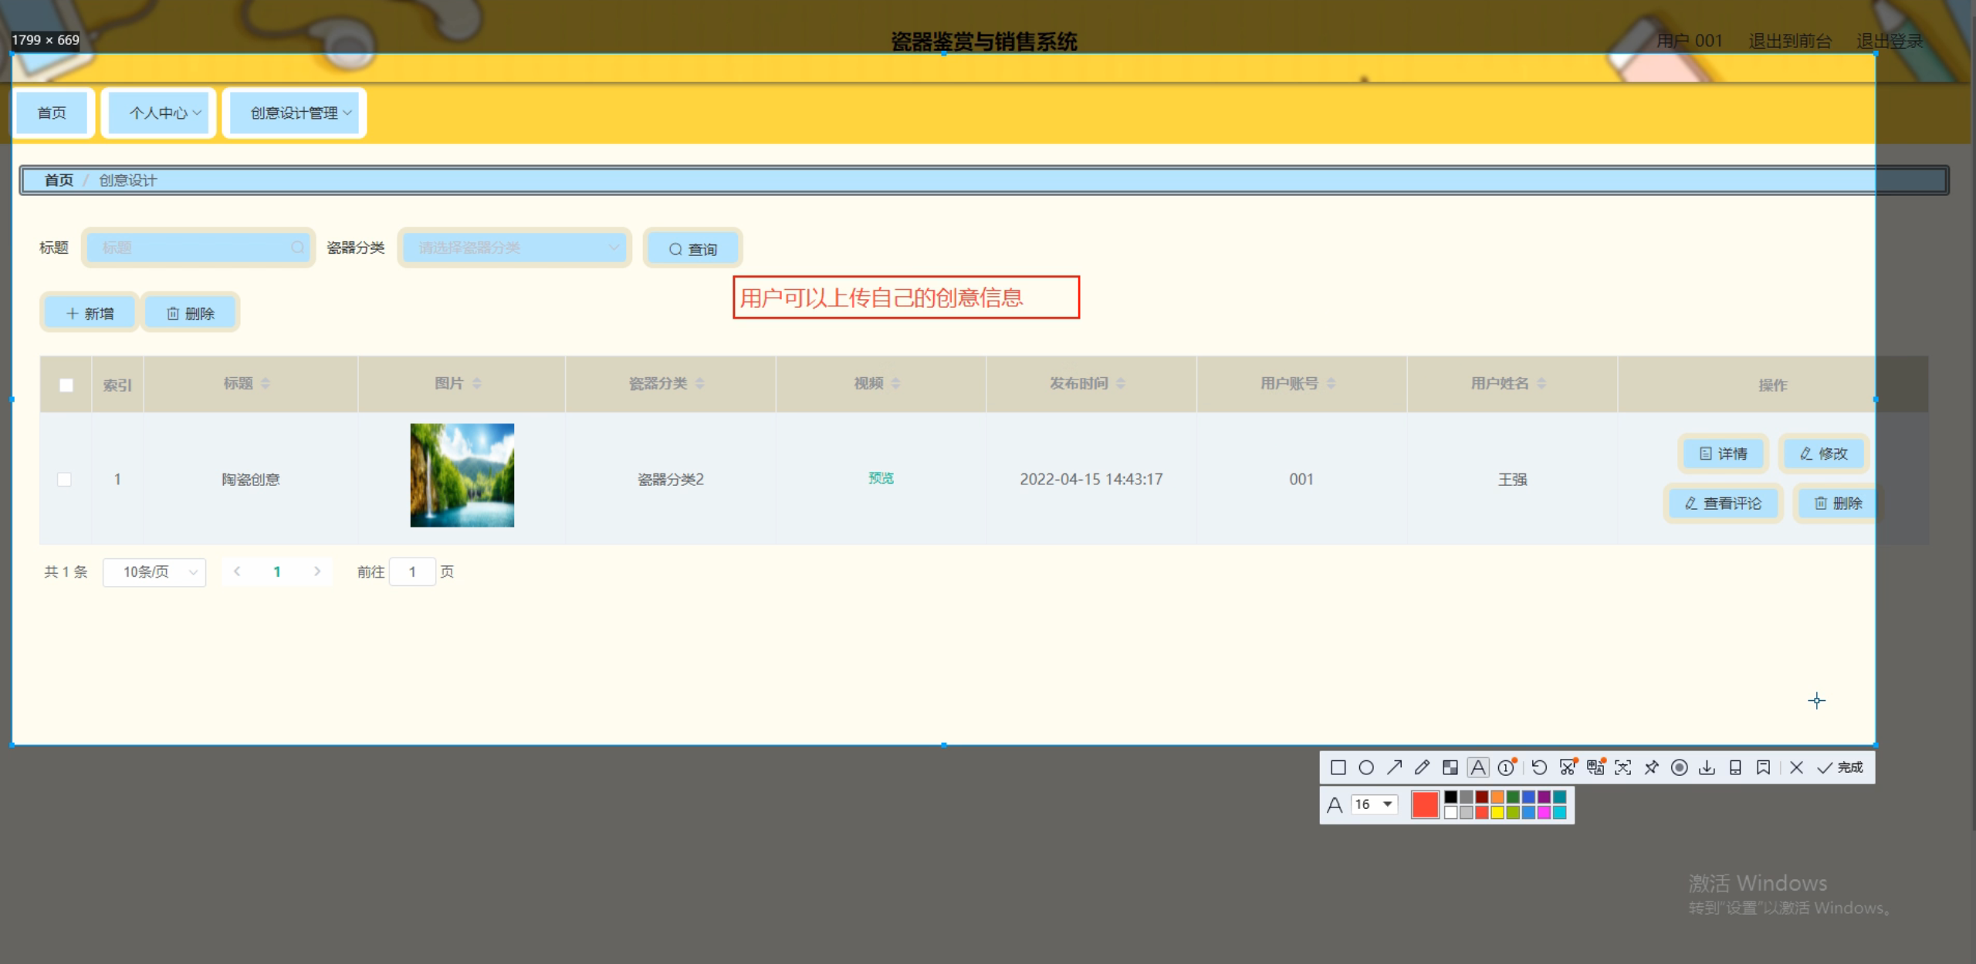Click the download save icon
The width and height of the screenshot is (1976, 964).
1707,767
